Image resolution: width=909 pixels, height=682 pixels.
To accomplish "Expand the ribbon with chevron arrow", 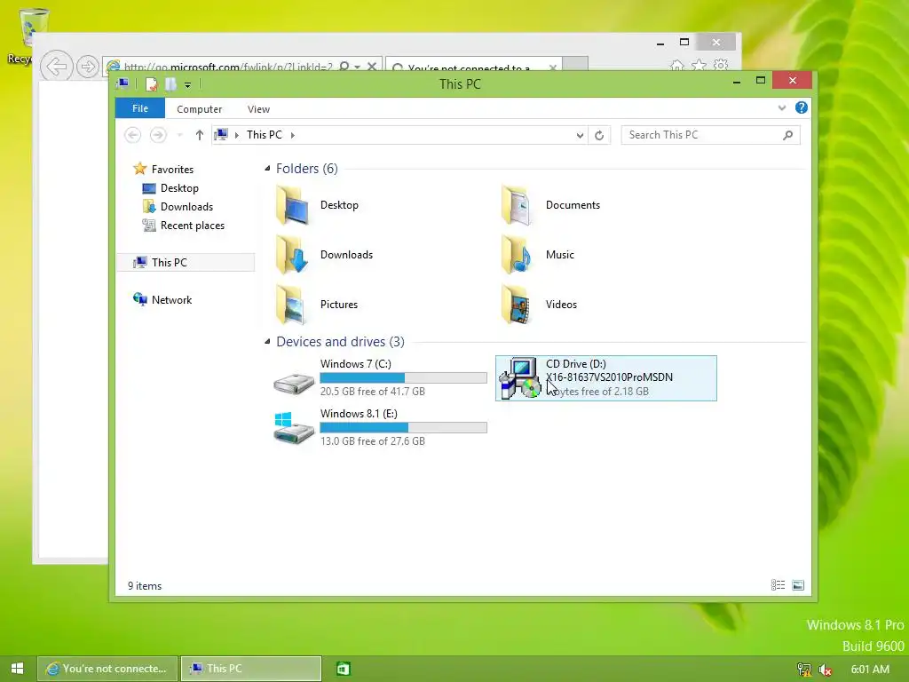I will click(x=782, y=107).
